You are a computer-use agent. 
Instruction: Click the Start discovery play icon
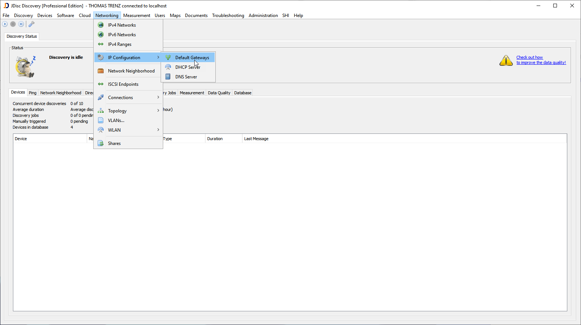(x=5, y=24)
